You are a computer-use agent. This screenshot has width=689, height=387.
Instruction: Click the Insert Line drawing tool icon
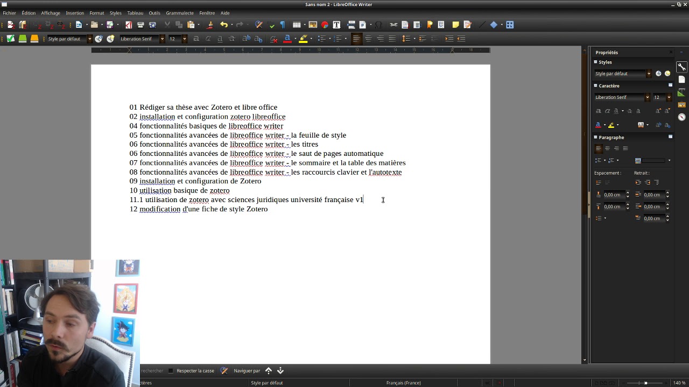(482, 25)
